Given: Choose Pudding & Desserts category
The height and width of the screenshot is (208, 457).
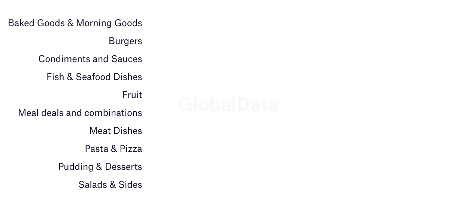Looking at the screenshot, I should pyautogui.click(x=100, y=167).
